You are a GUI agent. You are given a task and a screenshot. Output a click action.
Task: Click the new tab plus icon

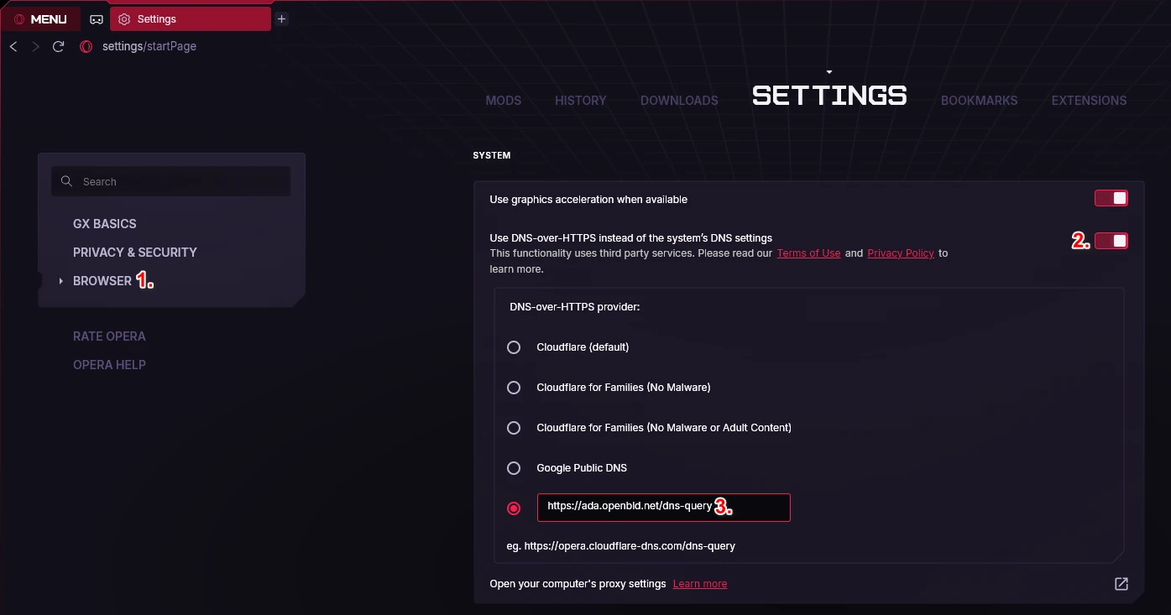coord(282,18)
